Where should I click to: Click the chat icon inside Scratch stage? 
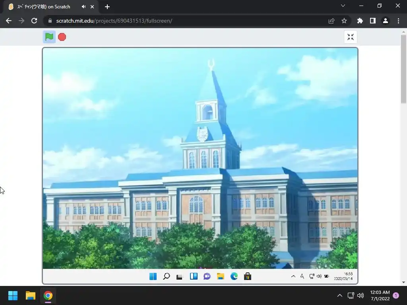click(207, 276)
